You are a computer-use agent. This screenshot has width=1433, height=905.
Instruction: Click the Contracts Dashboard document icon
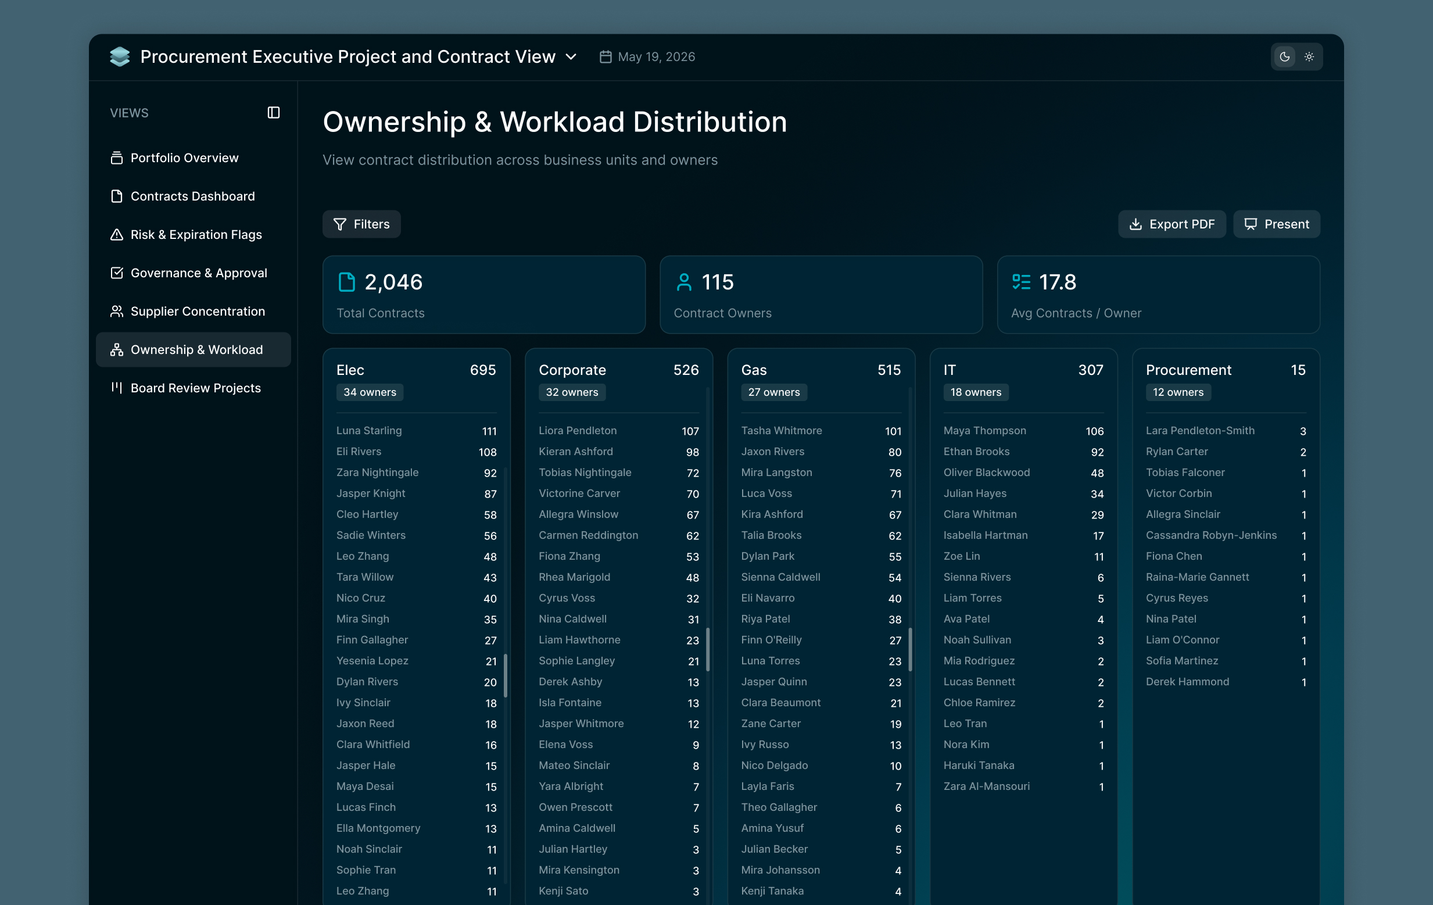[x=117, y=196]
